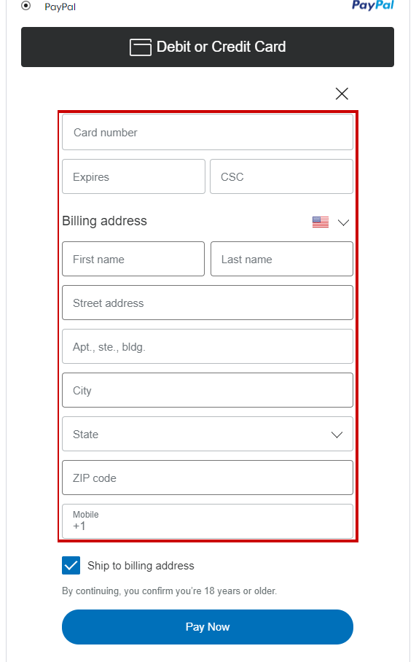416x662 pixels.
Task: Focus the City input field
Action: click(x=208, y=390)
